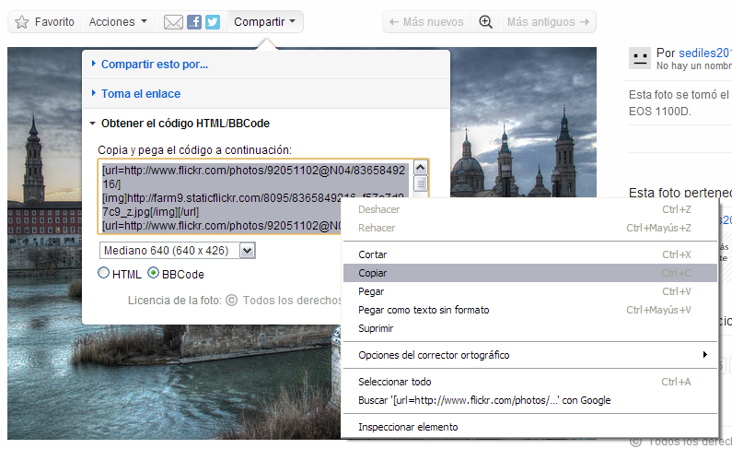Click the email envelope share icon

point(173,22)
